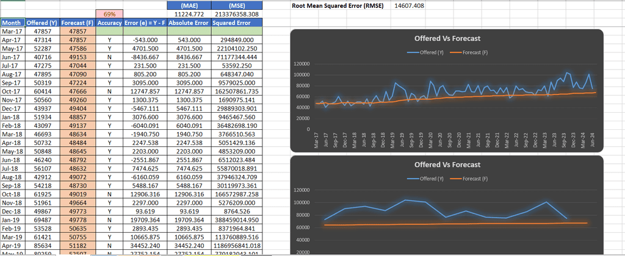Select the top chart's Offered Vs Forecast title
The height and width of the screenshot is (256, 625).
pyautogui.click(x=447, y=38)
